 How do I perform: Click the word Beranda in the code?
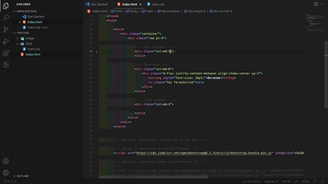coord(214,78)
